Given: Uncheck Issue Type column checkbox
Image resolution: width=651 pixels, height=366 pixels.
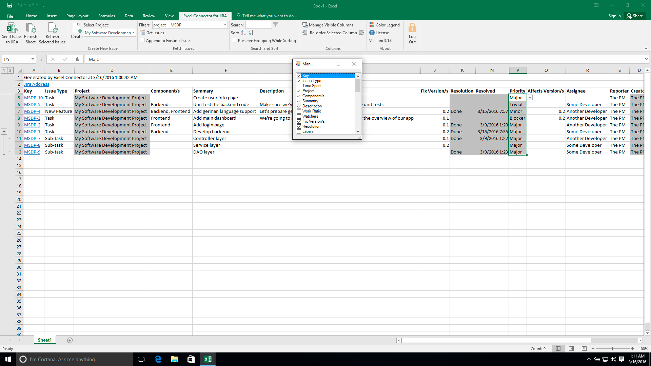Looking at the screenshot, I should pyautogui.click(x=299, y=81).
